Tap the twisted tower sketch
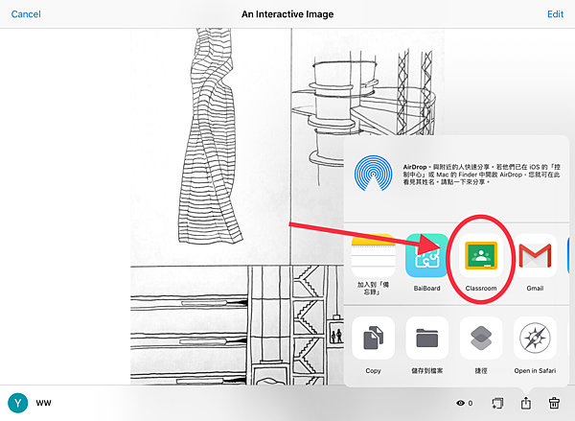The width and height of the screenshot is (575, 421). tap(210, 136)
